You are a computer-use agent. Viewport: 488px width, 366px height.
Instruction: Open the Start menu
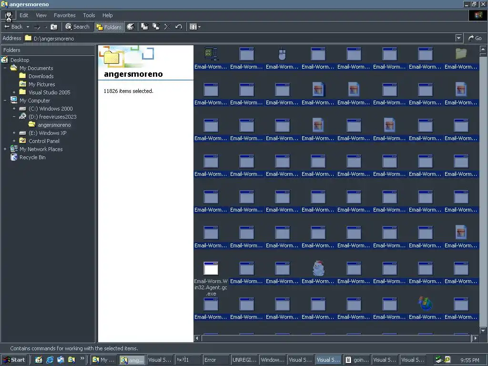click(14, 360)
